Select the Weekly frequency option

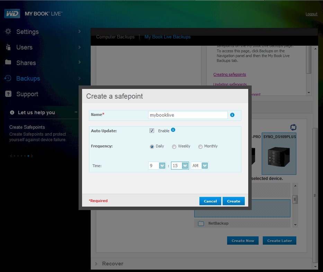(x=174, y=147)
